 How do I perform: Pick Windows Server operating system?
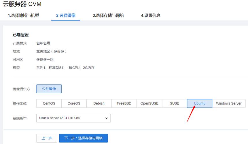(x=229, y=103)
